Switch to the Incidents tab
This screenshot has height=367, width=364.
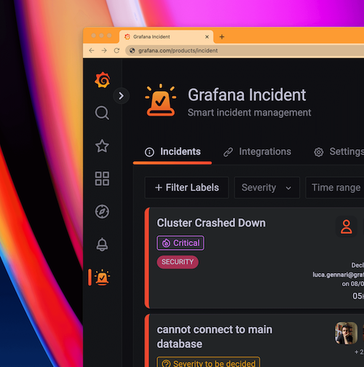(x=173, y=151)
